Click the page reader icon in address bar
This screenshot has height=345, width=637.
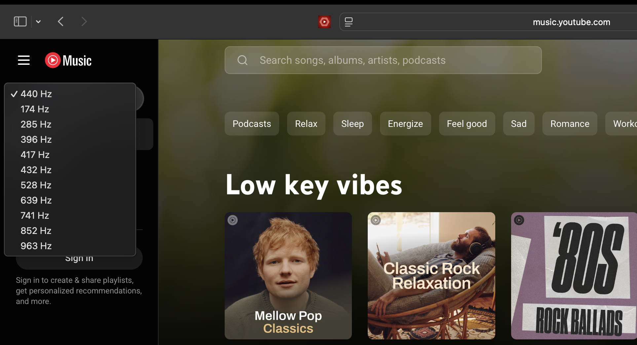[349, 22]
